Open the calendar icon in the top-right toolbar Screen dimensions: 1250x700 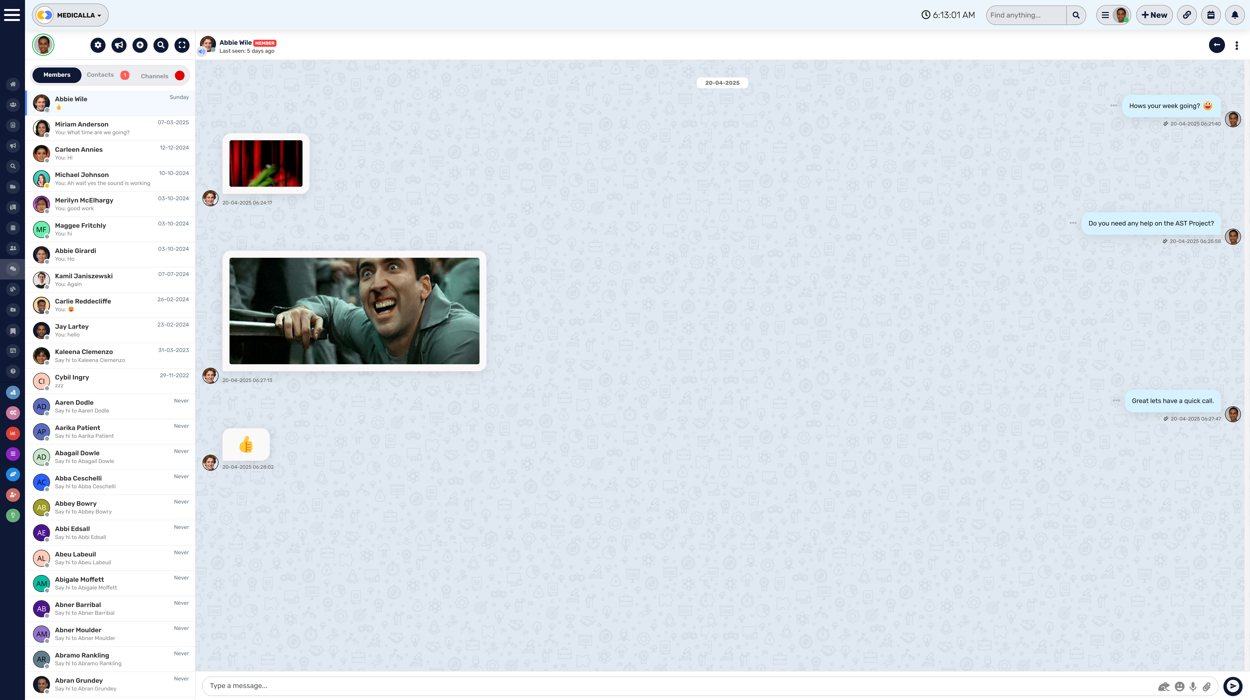coord(1211,14)
